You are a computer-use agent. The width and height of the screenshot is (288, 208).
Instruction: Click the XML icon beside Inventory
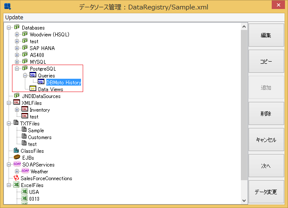[24, 109]
